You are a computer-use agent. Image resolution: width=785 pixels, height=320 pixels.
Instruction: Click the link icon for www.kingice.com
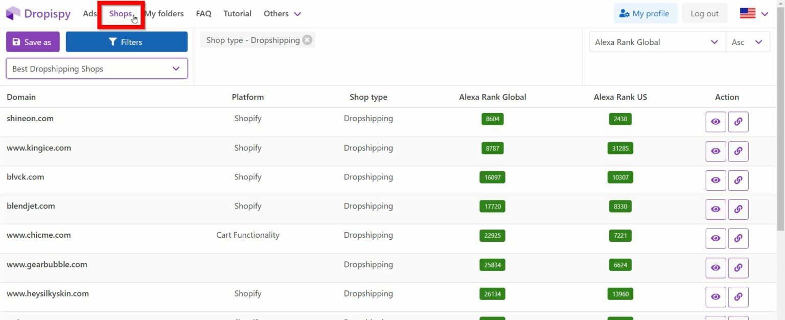point(738,151)
